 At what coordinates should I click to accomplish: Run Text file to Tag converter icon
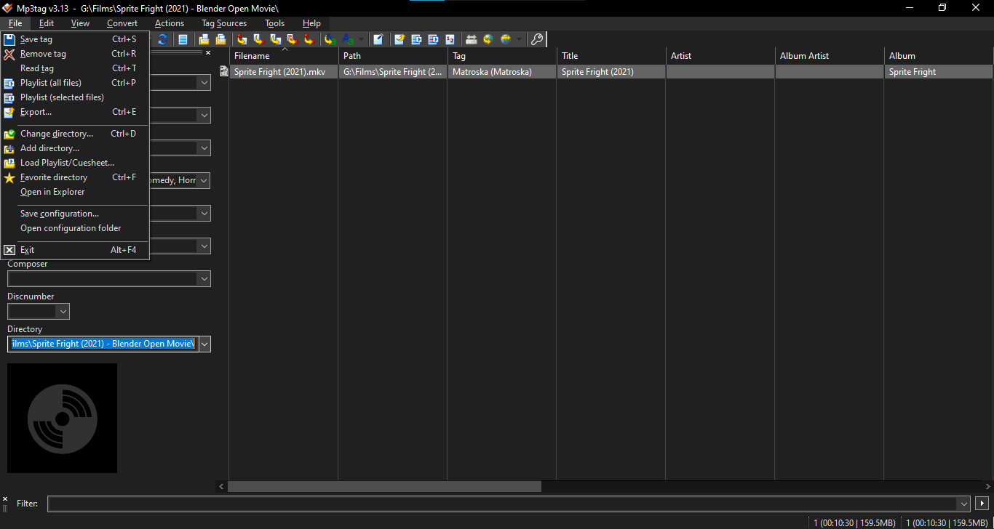pyautogui.click(x=293, y=39)
